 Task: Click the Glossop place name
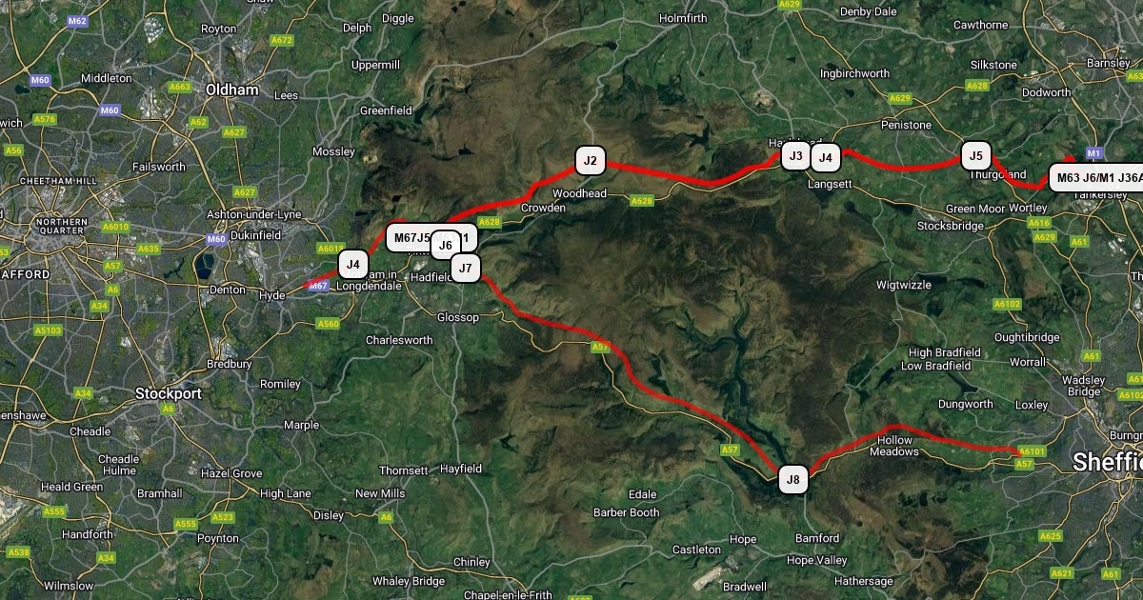click(x=458, y=317)
